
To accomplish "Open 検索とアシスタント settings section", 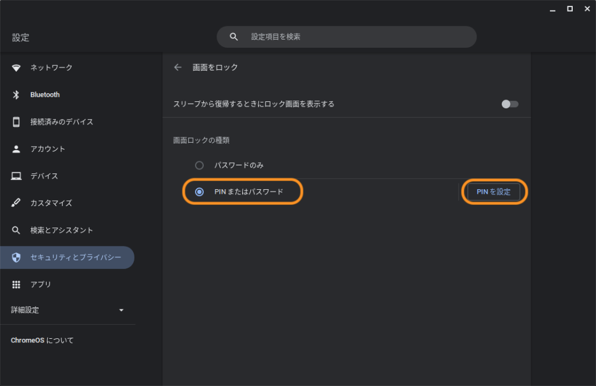I will click(x=62, y=230).
